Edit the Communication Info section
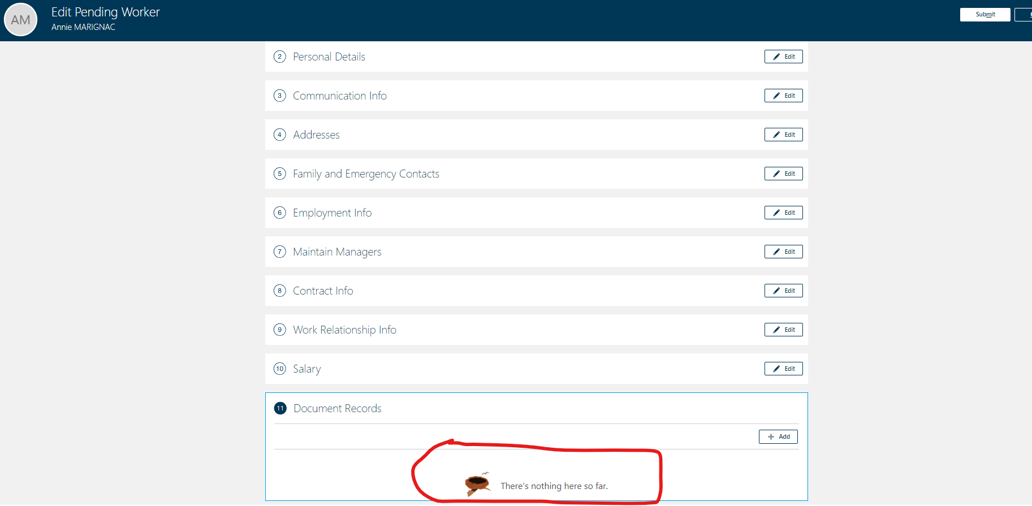This screenshot has height=506, width=1032. click(x=784, y=96)
